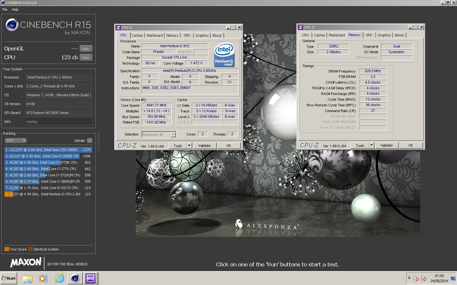The image size is (457, 285).
Task: Switch to SPD tab in left CPU-Z
Action: coord(187,35)
